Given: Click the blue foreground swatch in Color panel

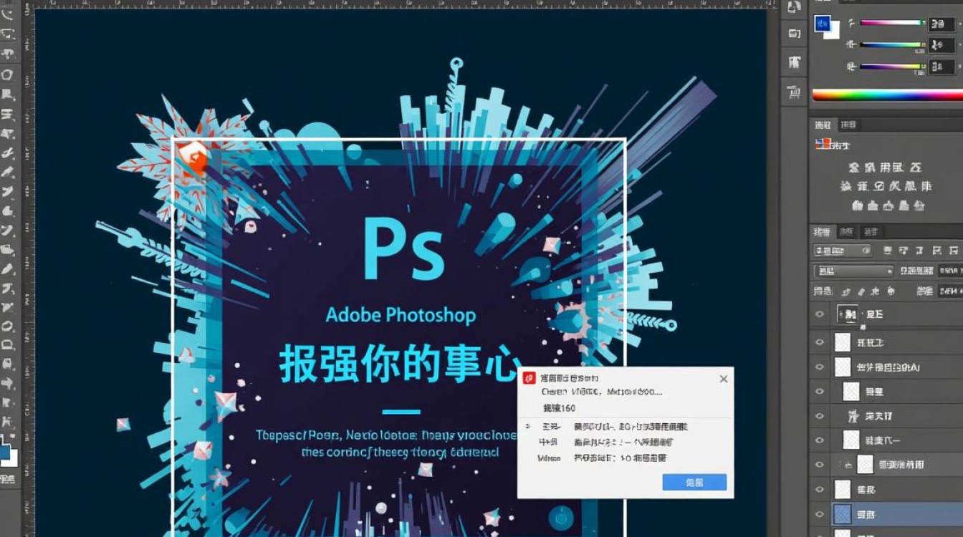Looking at the screenshot, I should point(822,23).
